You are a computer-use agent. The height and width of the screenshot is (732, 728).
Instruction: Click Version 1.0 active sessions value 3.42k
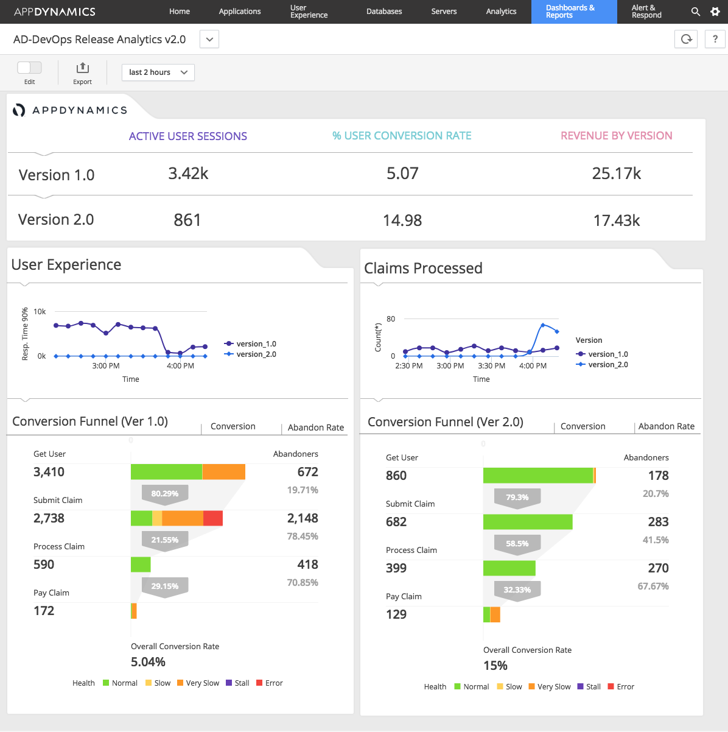point(188,174)
